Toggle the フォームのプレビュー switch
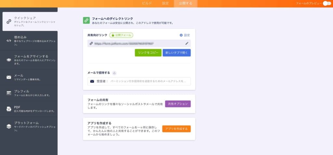 pyautogui.click(x=326, y=3)
